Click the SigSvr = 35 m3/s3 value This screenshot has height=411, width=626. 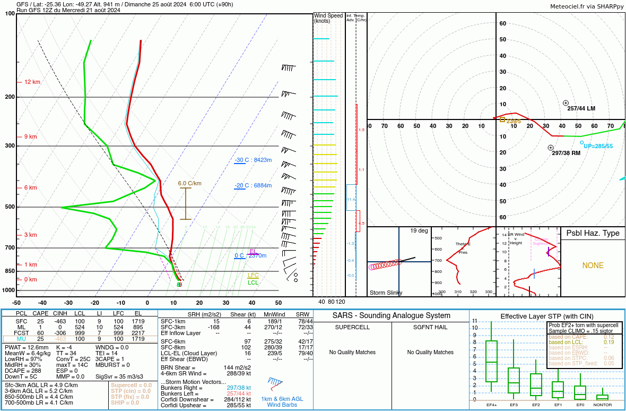pyautogui.click(x=119, y=376)
